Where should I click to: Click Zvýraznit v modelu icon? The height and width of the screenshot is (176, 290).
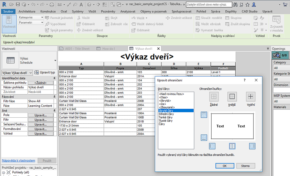click(276, 24)
